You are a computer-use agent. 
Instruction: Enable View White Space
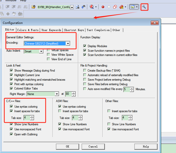pyautogui.click(x=48, y=55)
